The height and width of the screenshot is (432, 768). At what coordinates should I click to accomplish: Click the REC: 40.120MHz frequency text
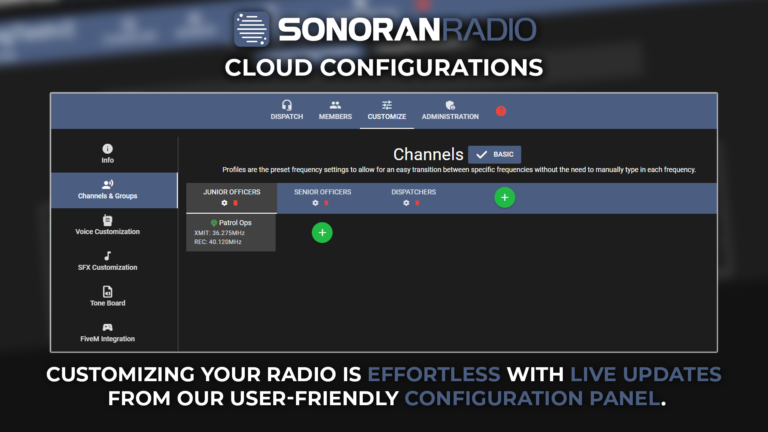(x=218, y=242)
